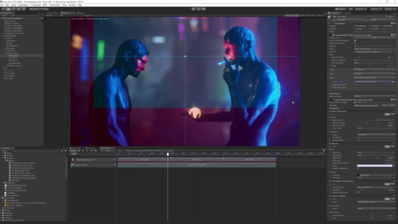Collapse the Cinemachine group in Hierarchy
The height and width of the screenshot is (224, 398).
click(x=3, y=36)
